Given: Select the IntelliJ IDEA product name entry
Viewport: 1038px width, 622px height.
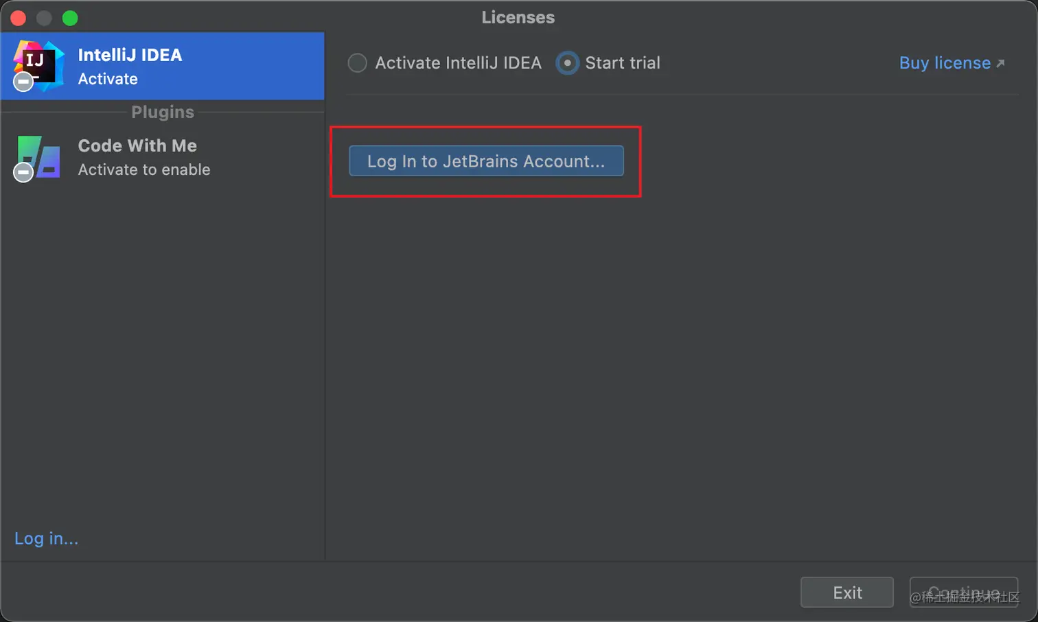Looking at the screenshot, I should pyautogui.click(x=130, y=55).
